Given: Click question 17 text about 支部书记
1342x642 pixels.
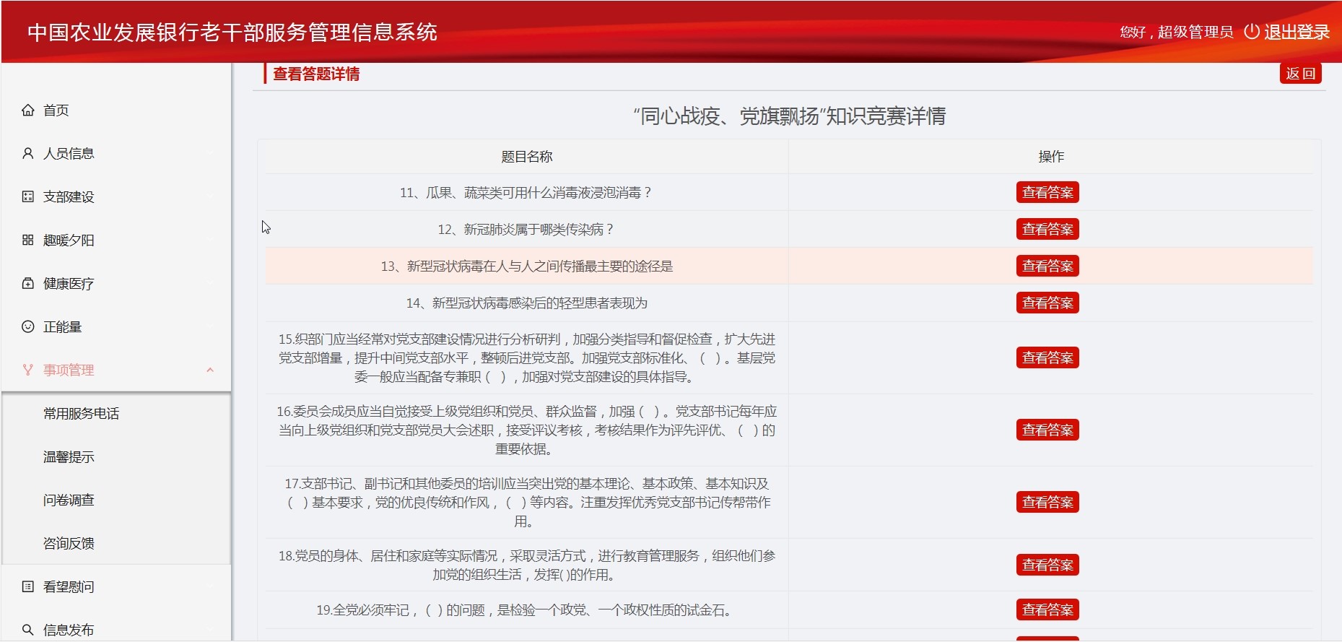Looking at the screenshot, I should (x=526, y=503).
